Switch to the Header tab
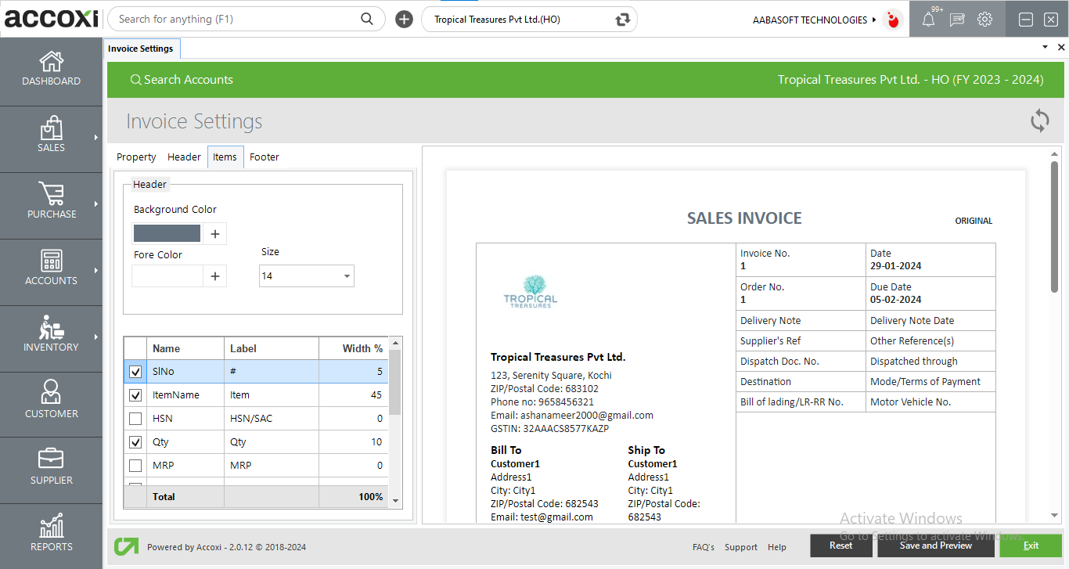Image resolution: width=1069 pixels, height=569 pixels. click(x=184, y=157)
